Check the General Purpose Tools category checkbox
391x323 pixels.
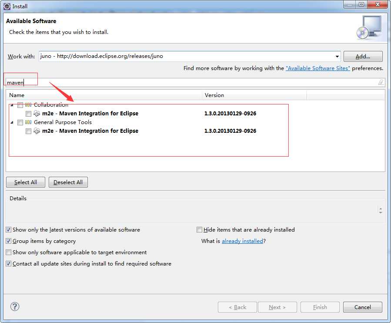click(20, 123)
